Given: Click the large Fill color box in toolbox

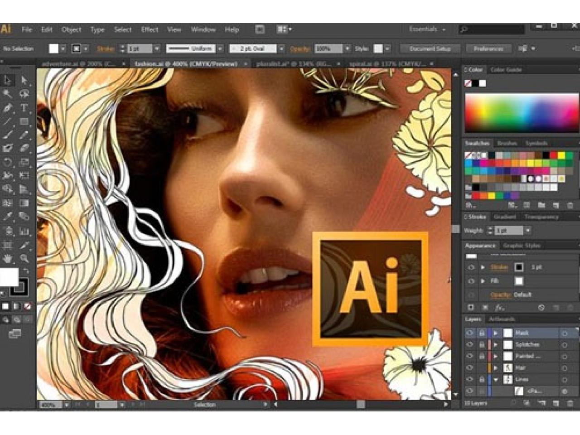Looking at the screenshot, I should click(x=9, y=277).
